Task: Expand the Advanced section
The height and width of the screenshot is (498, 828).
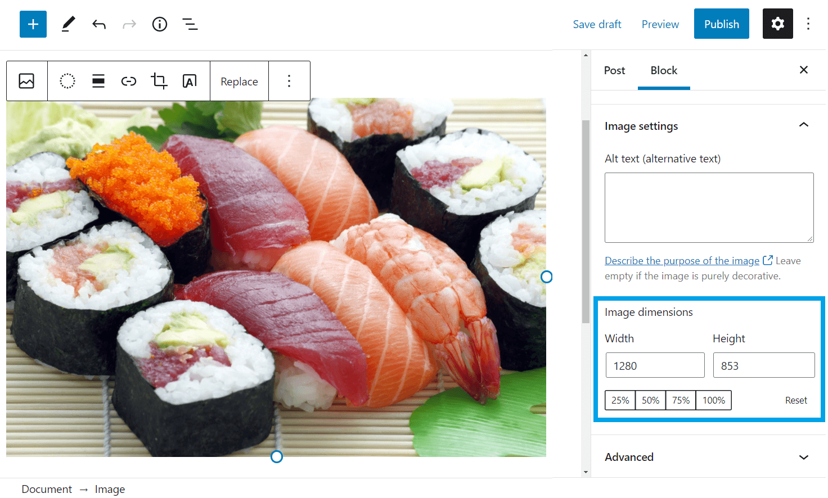Action: [803, 457]
